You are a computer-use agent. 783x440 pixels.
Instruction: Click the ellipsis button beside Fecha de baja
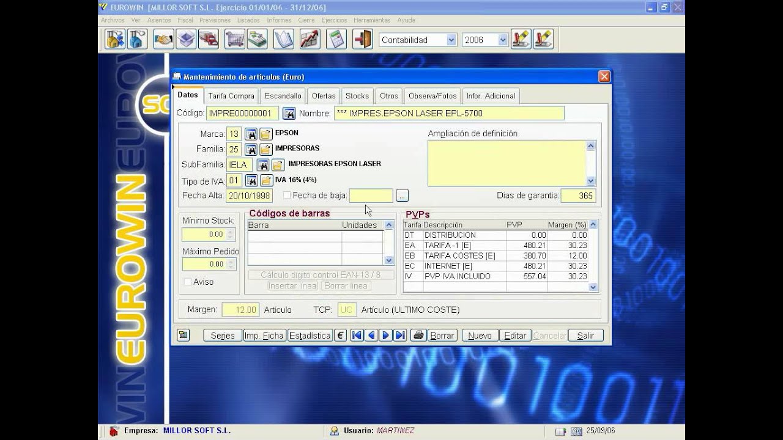coord(402,196)
